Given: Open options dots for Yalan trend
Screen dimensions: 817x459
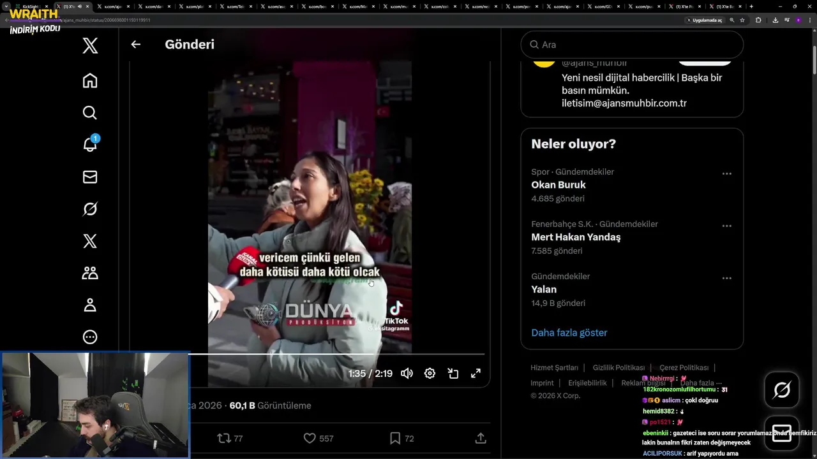Looking at the screenshot, I should tap(726, 278).
